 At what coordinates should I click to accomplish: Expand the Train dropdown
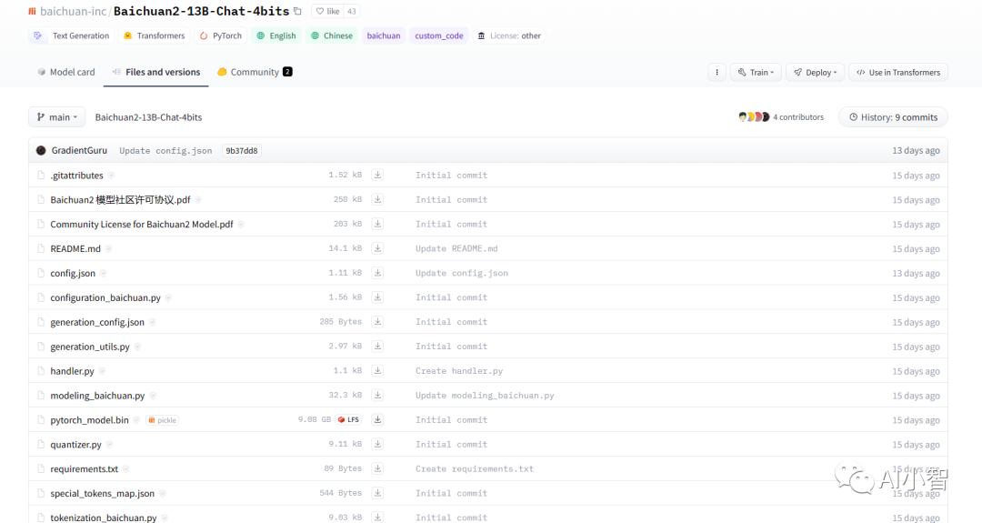pos(756,72)
